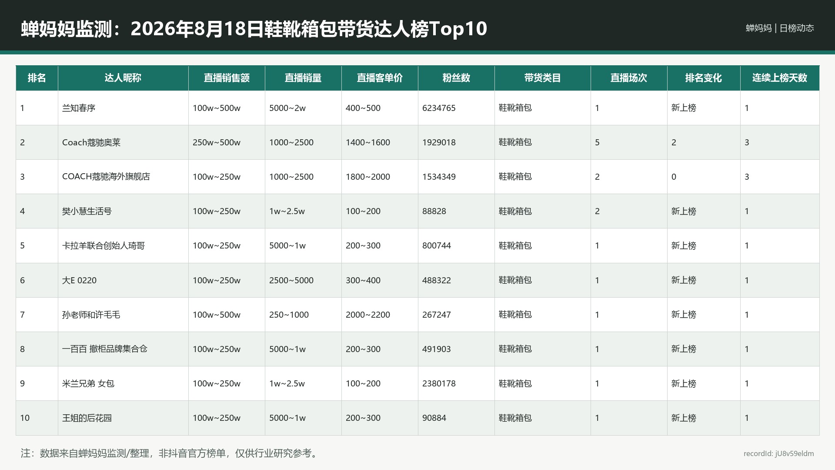
Task: Click rank number 10
Action: pos(25,418)
